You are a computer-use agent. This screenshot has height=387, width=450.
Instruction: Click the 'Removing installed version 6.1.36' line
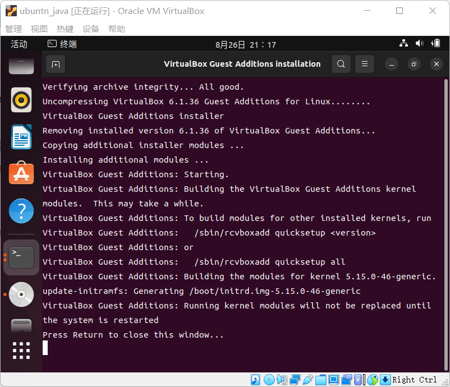(209, 131)
